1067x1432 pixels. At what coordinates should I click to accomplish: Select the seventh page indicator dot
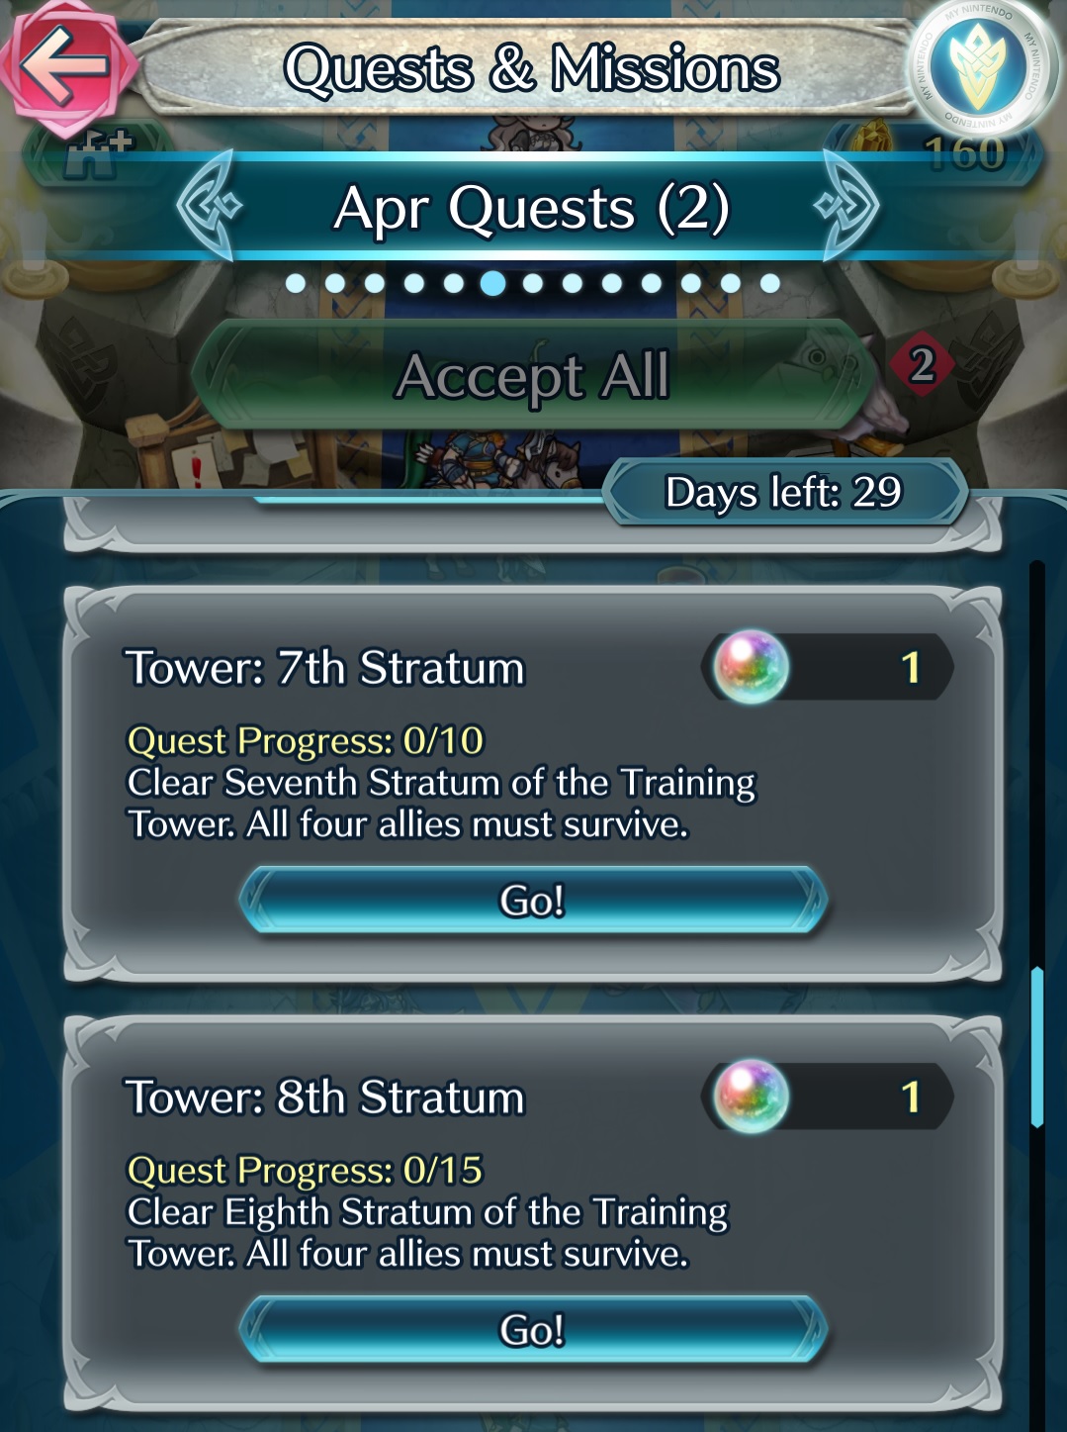point(533,284)
